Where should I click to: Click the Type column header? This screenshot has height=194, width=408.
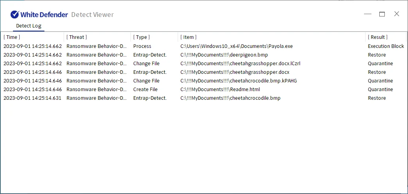click(142, 37)
